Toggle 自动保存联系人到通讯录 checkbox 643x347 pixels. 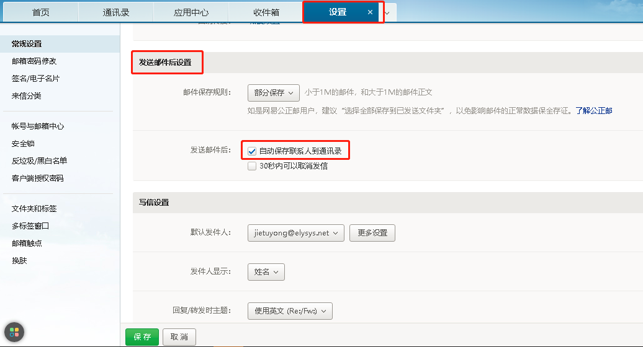252,151
